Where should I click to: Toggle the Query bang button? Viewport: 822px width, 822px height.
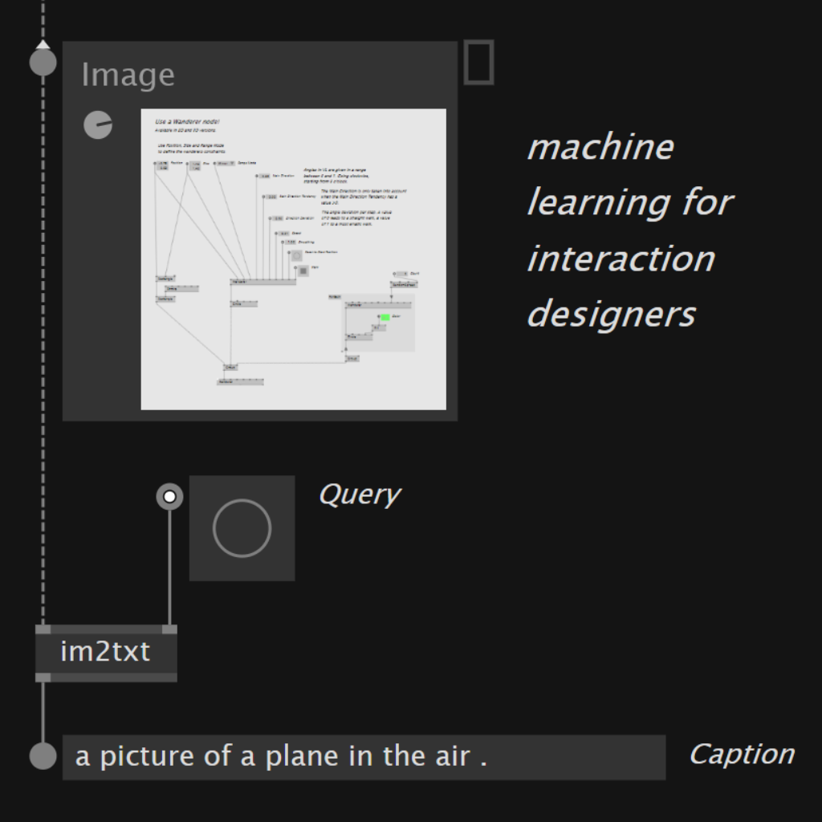click(x=242, y=528)
